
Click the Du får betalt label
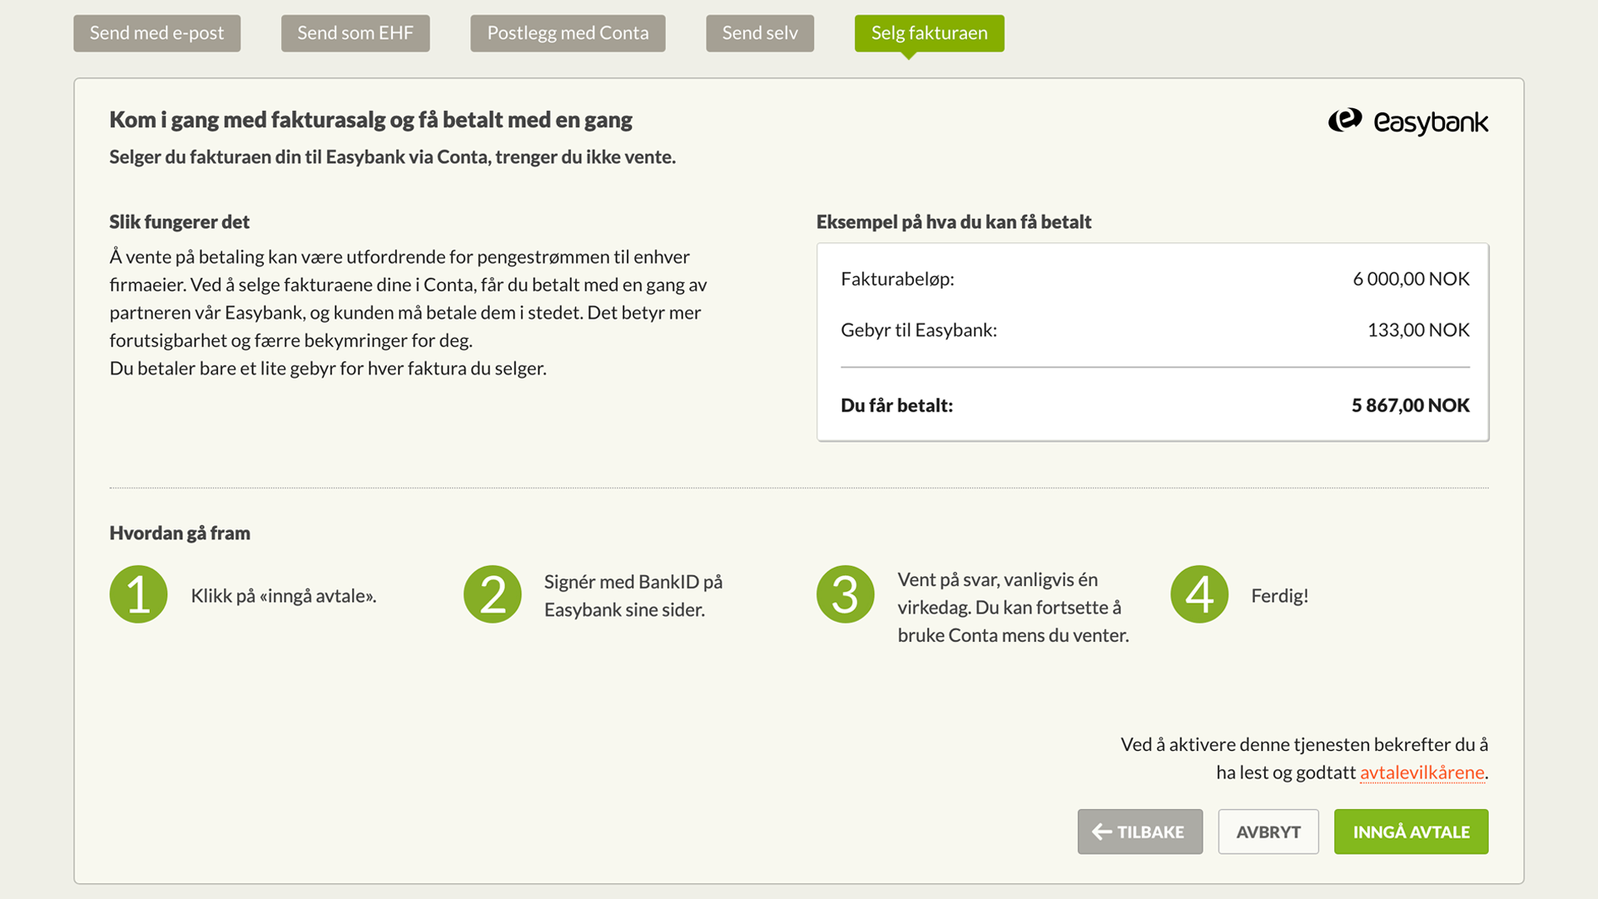point(897,405)
